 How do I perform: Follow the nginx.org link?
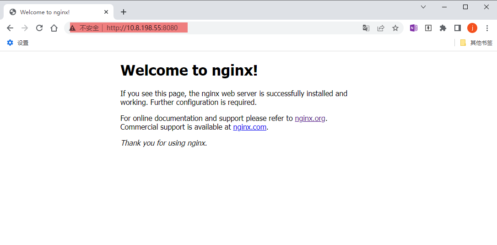pos(310,118)
